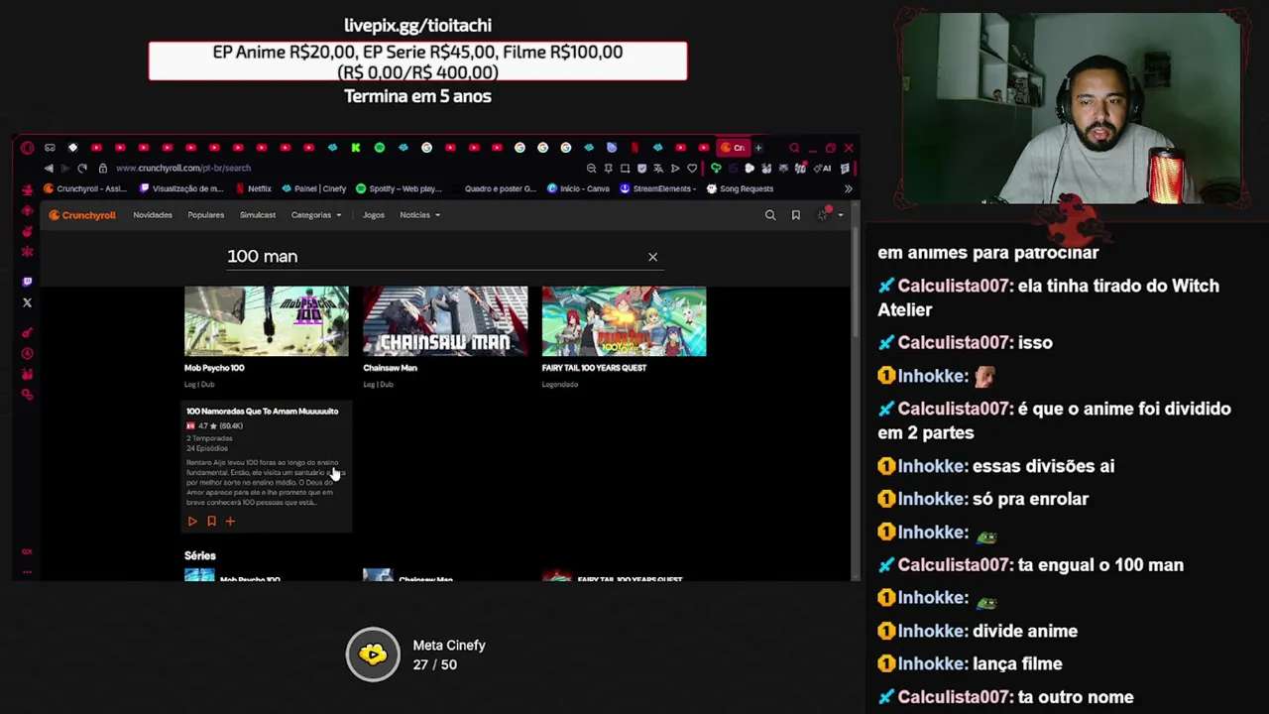
Task: Open the Jogos menu item
Action: click(x=373, y=215)
